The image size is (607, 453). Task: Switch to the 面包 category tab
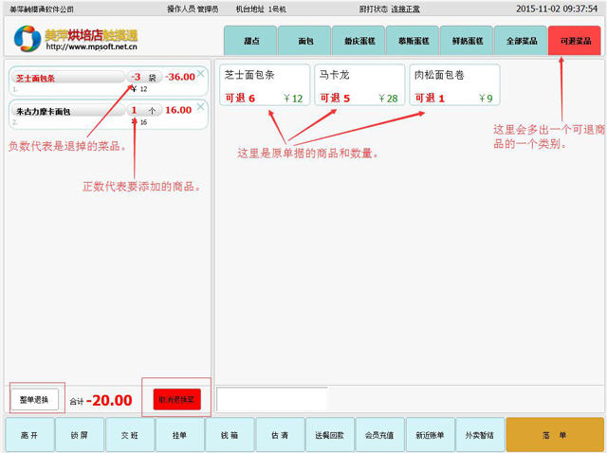pos(305,41)
